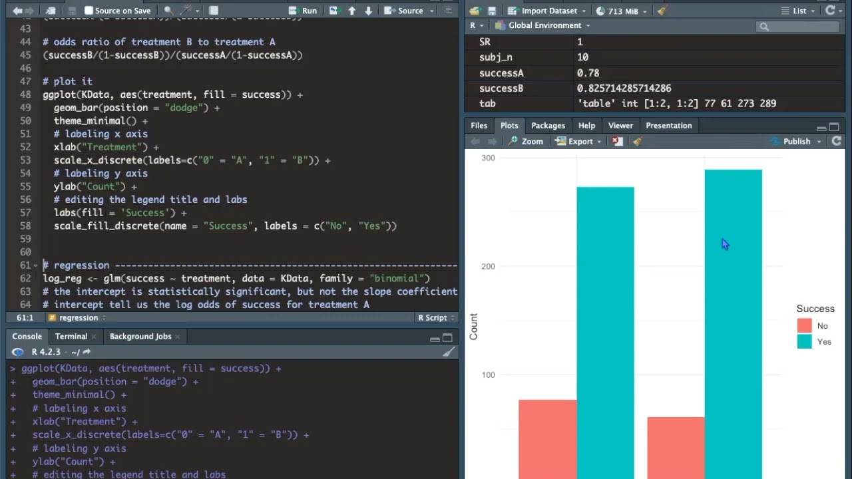This screenshot has width=852, height=479.
Task: Open memory usage 713 MiB dropdown
Action: [620, 11]
